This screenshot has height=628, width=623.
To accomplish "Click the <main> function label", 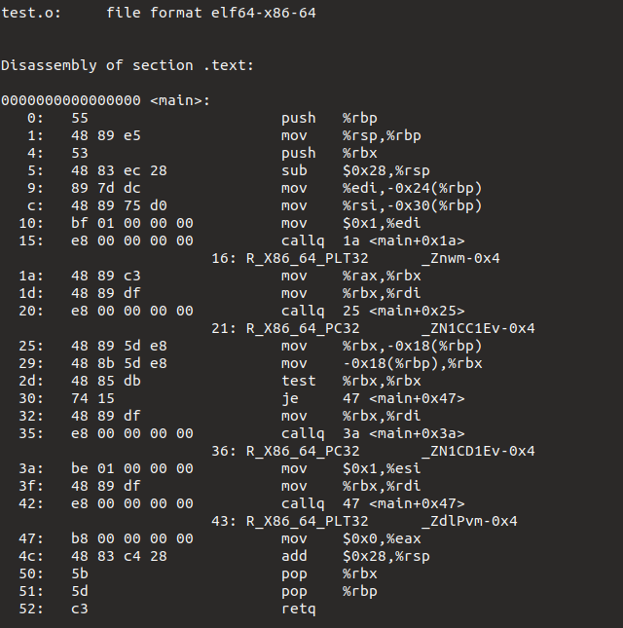I will pos(180,100).
